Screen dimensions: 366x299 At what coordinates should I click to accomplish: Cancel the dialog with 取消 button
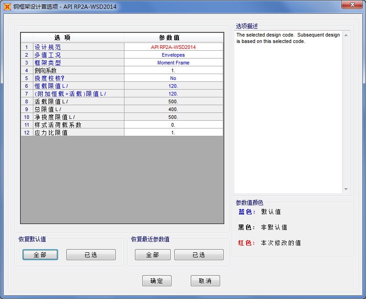[205, 281]
